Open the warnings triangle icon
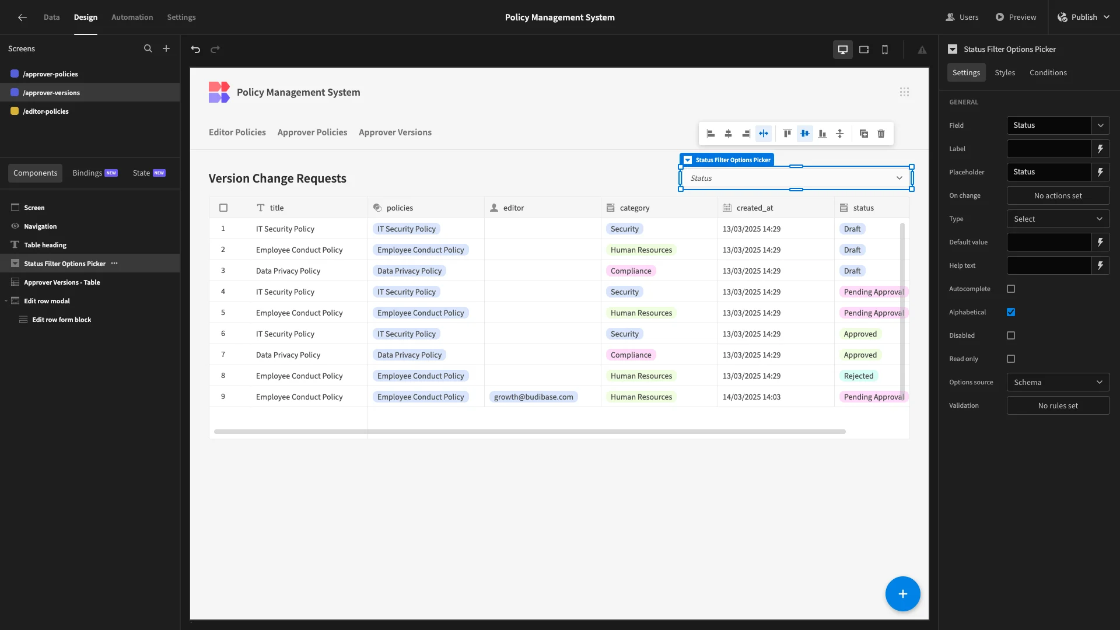The image size is (1120, 630). pos(922,50)
